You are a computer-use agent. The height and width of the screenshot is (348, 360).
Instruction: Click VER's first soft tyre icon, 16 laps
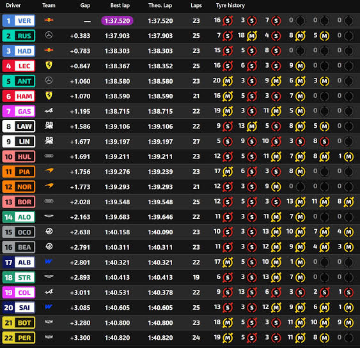tap(228, 21)
